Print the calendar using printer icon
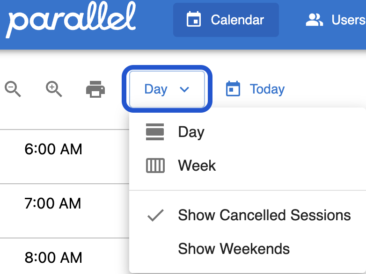The width and height of the screenshot is (366, 274). coord(95,89)
